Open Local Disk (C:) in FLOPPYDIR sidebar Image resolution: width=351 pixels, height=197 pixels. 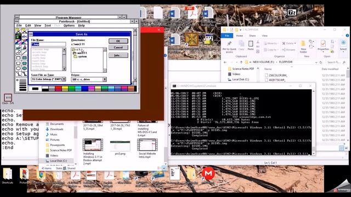(238, 79)
